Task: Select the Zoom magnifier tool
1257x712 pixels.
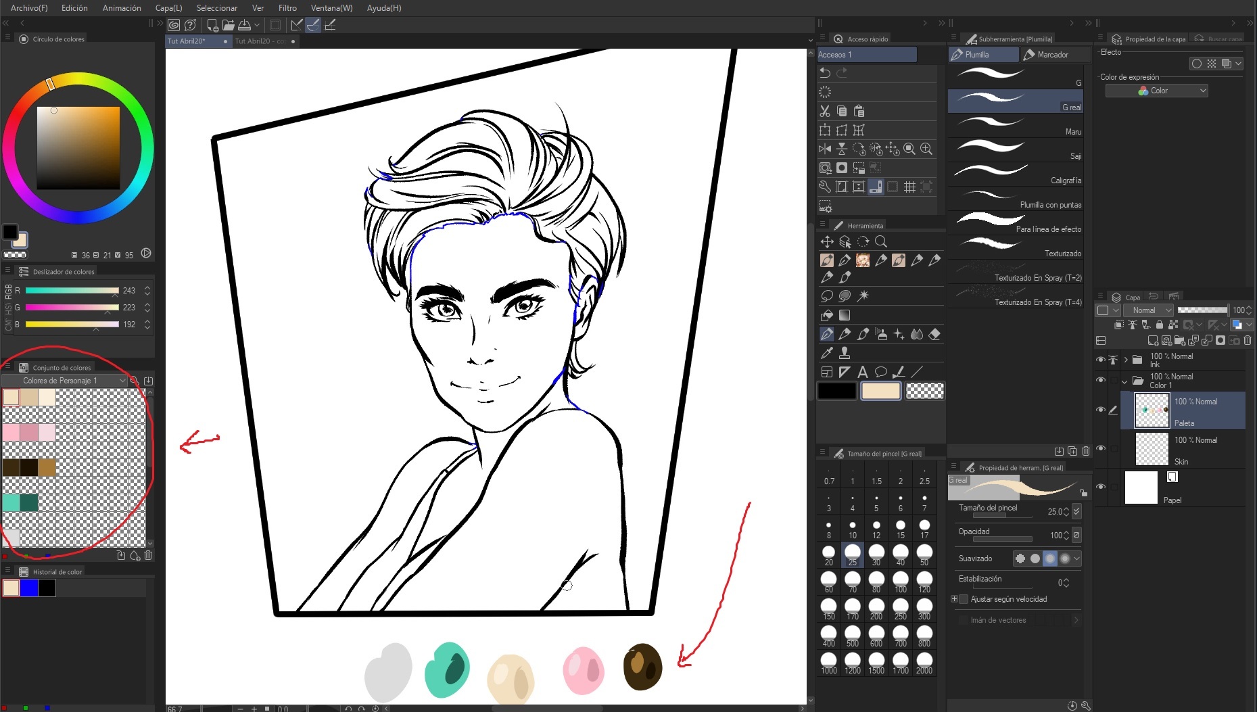Action: 880,242
